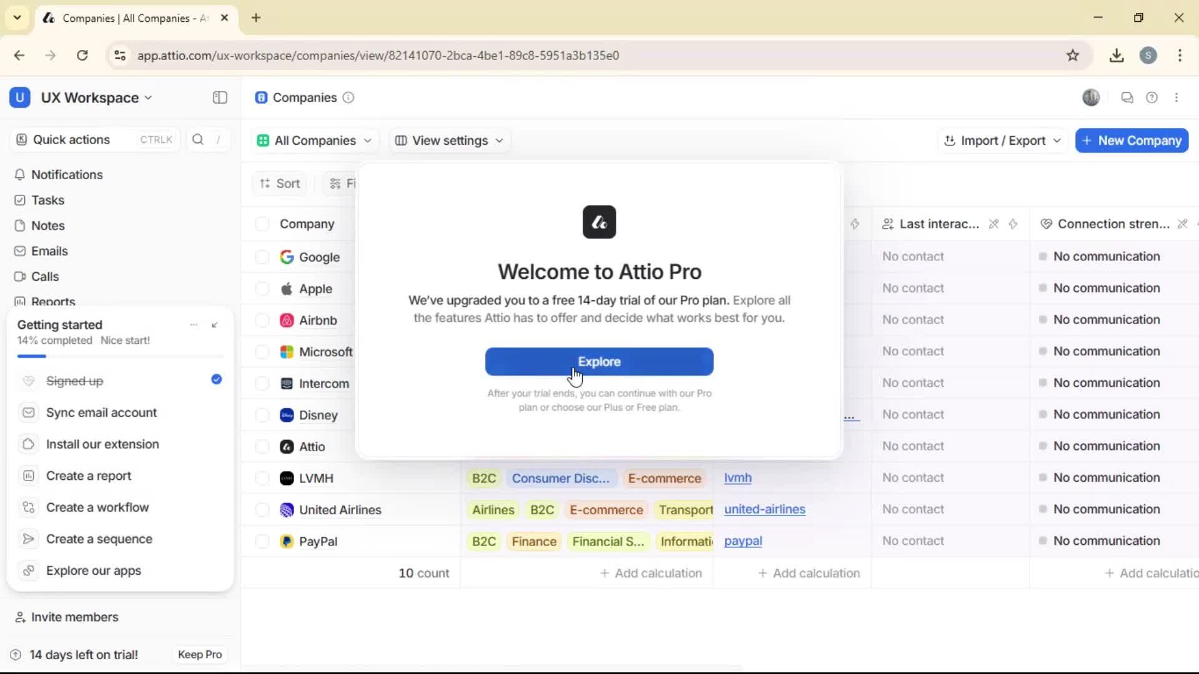Open the help question mark icon
The width and height of the screenshot is (1199, 674).
coord(1152,97)
